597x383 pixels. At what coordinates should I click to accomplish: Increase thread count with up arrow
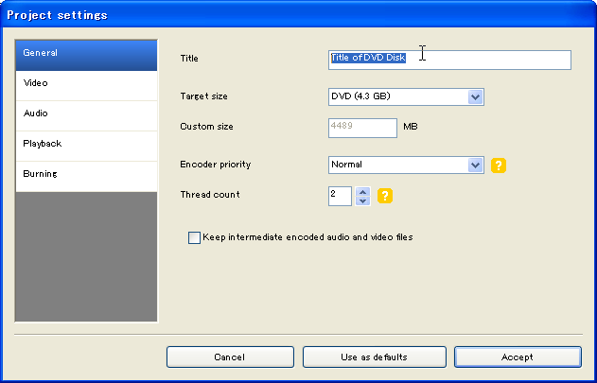point(362,191)
